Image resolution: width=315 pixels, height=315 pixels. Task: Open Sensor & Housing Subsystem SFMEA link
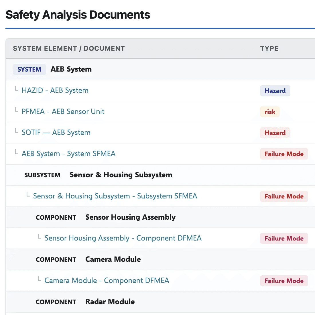pos(115,196)
